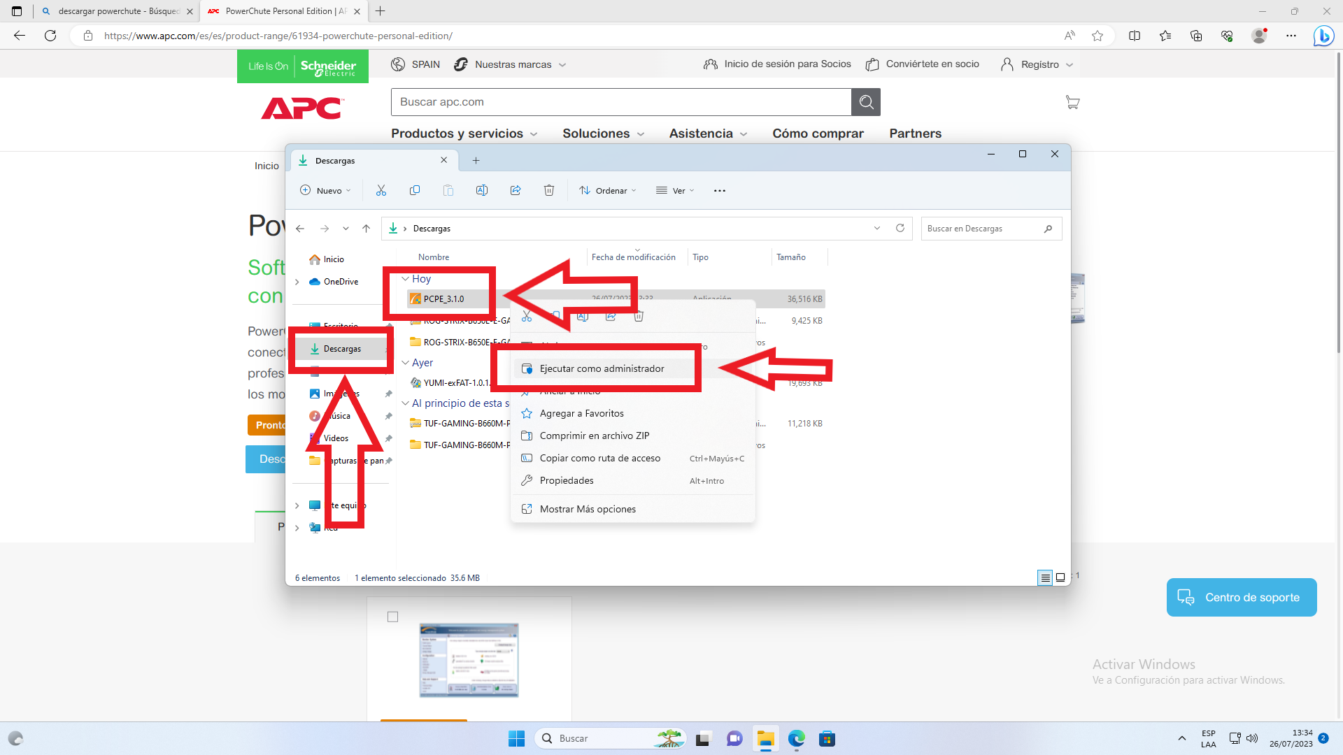Click the Copy icon in Explorer toolbar
This screenshot has width=1343, height=755.
(415, 190)
